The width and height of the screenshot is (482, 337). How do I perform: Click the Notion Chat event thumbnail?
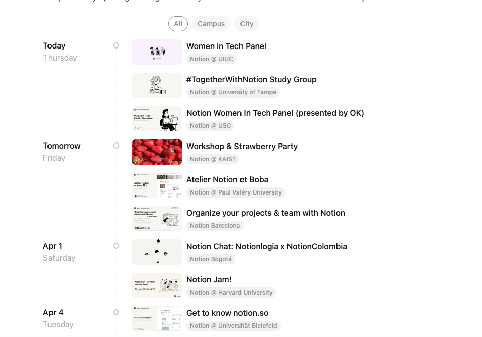(157, 252)
